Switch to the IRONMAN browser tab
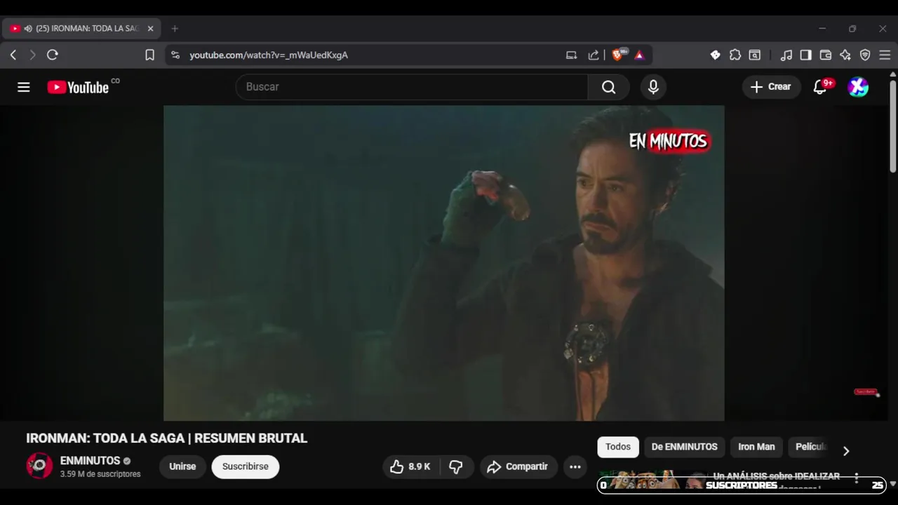898x505 pixels. point(82,29)
